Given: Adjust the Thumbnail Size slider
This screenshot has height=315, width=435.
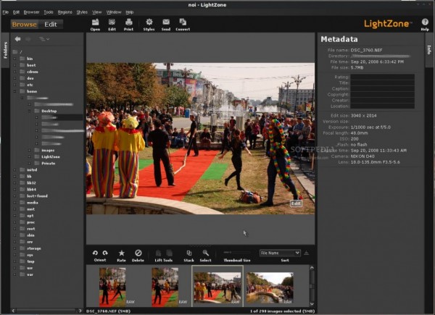Looking at the screenshot, I should pos(230,253).
